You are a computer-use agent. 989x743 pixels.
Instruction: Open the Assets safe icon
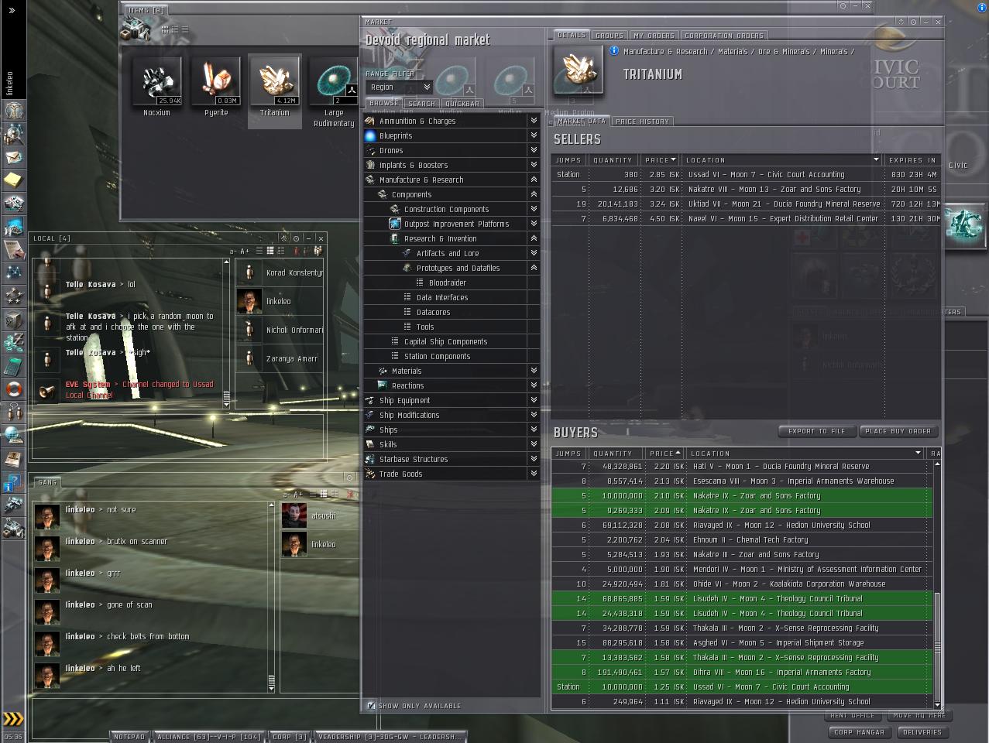click(13, 319)
